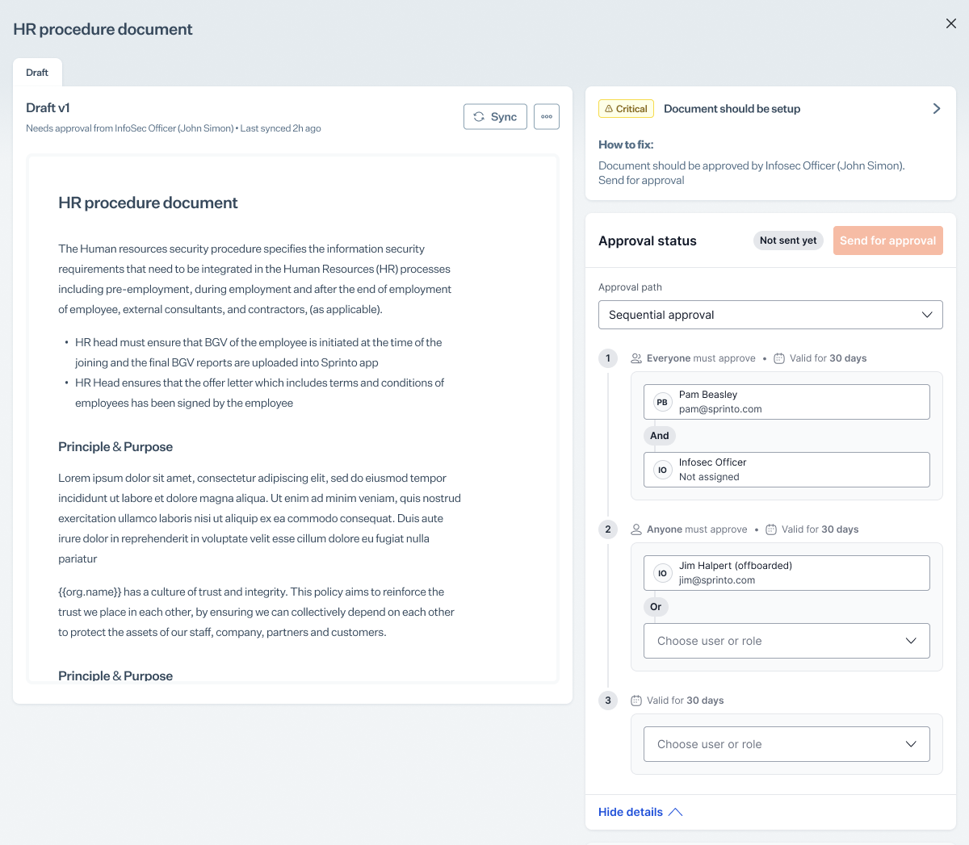969x845 pixels.
Task: Open the three-dot more options menu
Action: tap(547, 117)
